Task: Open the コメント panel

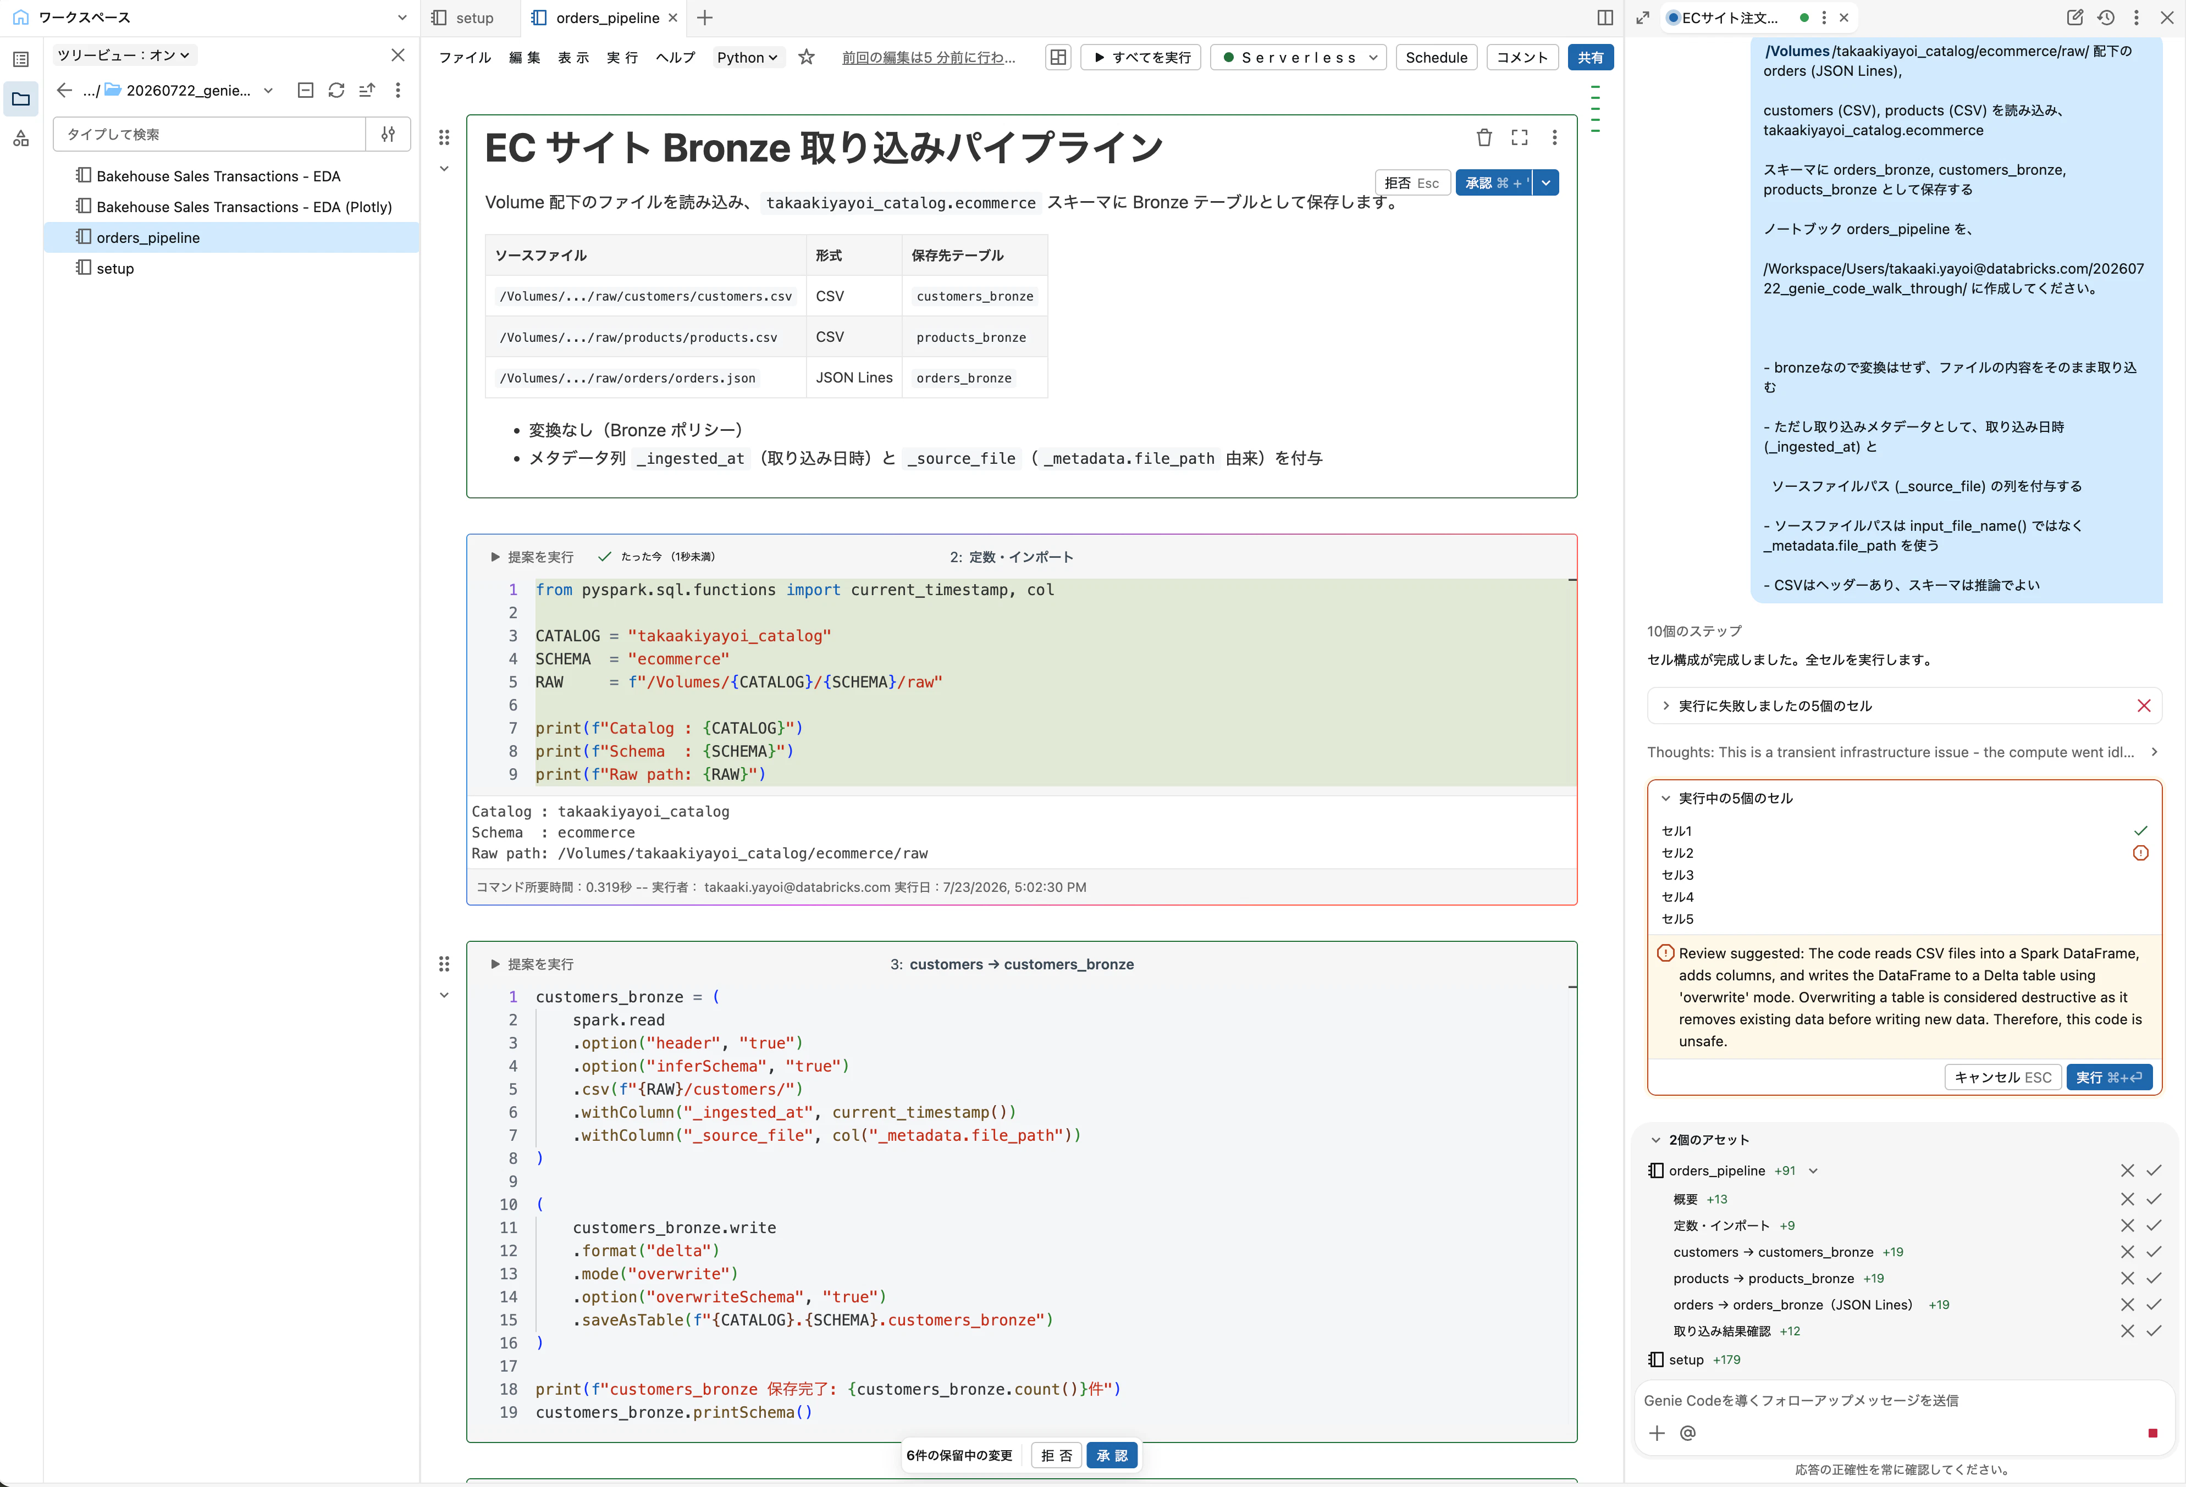Action: [x=1522, y=57]
